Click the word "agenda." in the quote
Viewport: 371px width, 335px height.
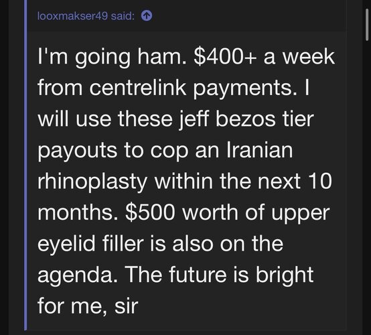click(77, 276)
